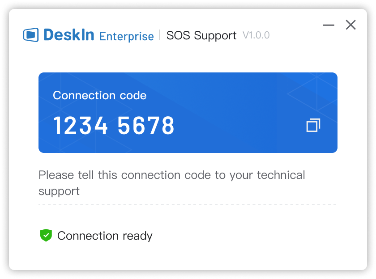Click the dashed divider line
This screenshot has width=376, height=279.
click(188, 205)
